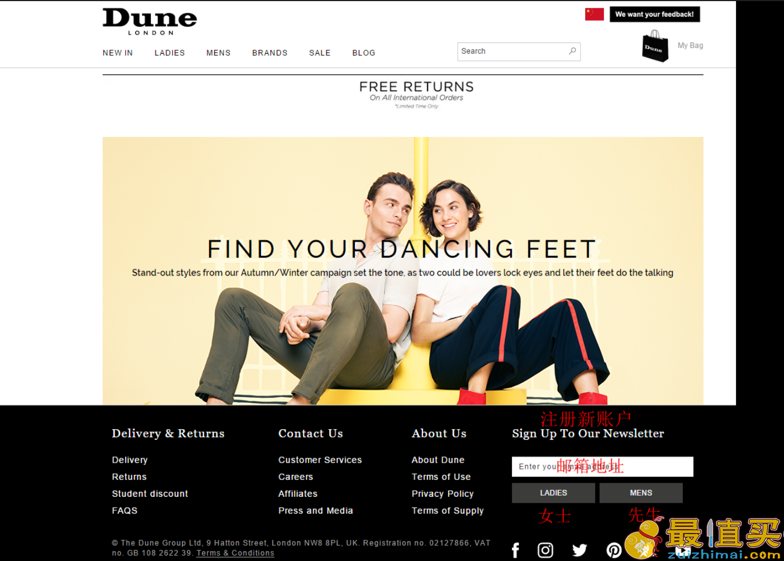Open the Delivery footer link
This screenshot has height=561, width=784.
point(130,460)
